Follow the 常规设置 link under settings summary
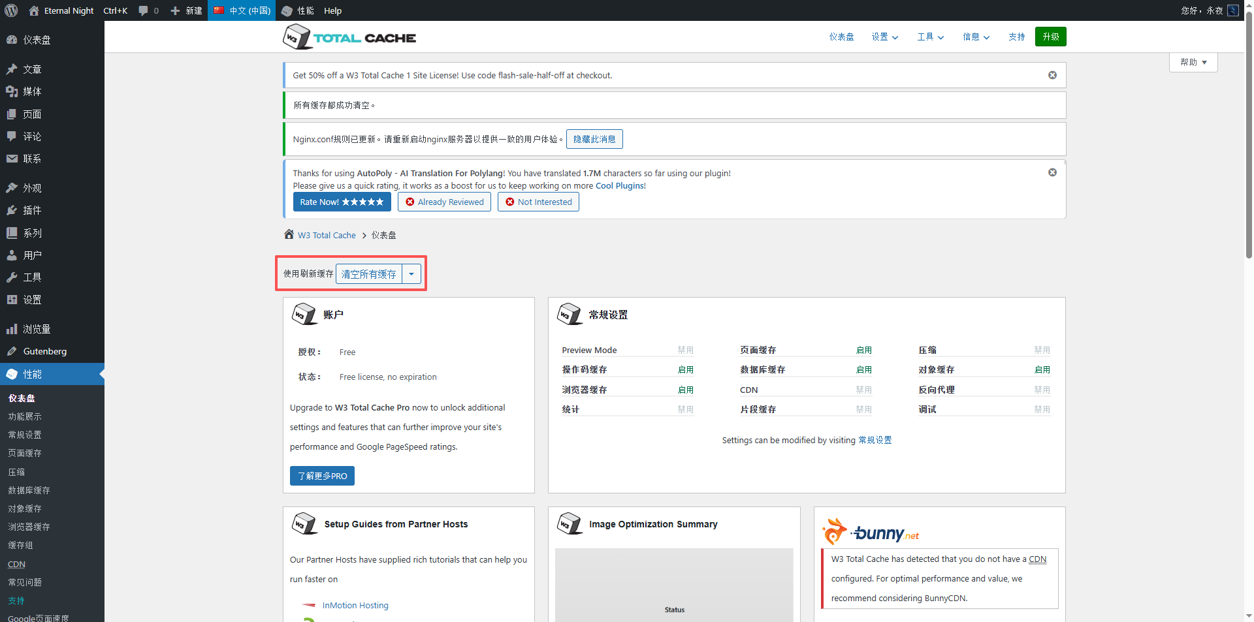This screenshot has width=1254, height=622. pos(875,440)
